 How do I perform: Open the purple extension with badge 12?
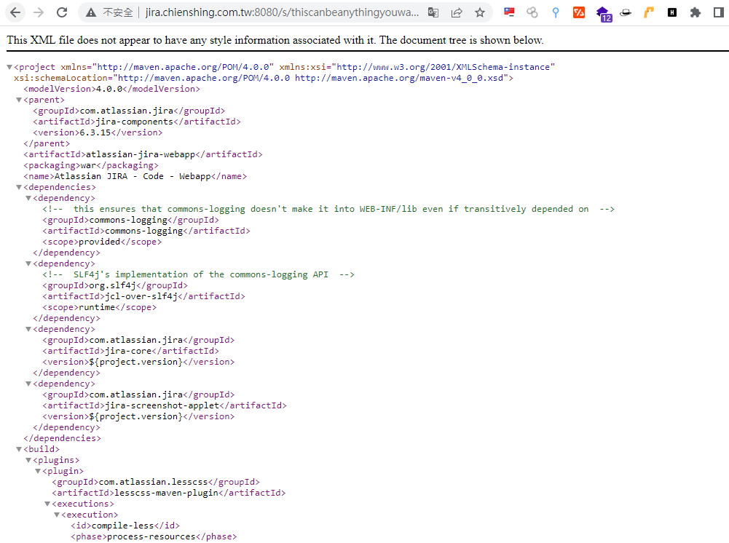(603, 14)
